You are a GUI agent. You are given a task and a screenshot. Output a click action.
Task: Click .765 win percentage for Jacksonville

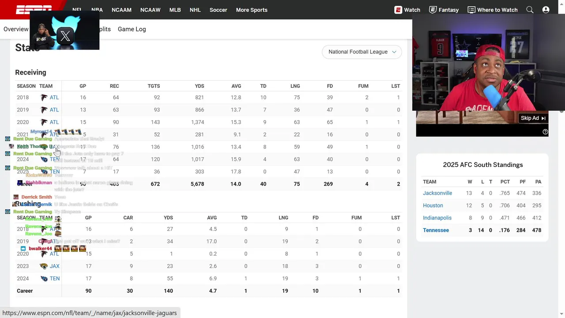pos(505,193)
